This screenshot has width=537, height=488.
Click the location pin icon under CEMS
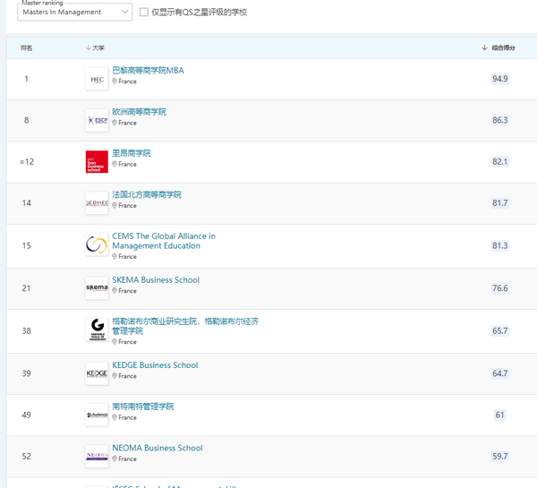(115, 257)
